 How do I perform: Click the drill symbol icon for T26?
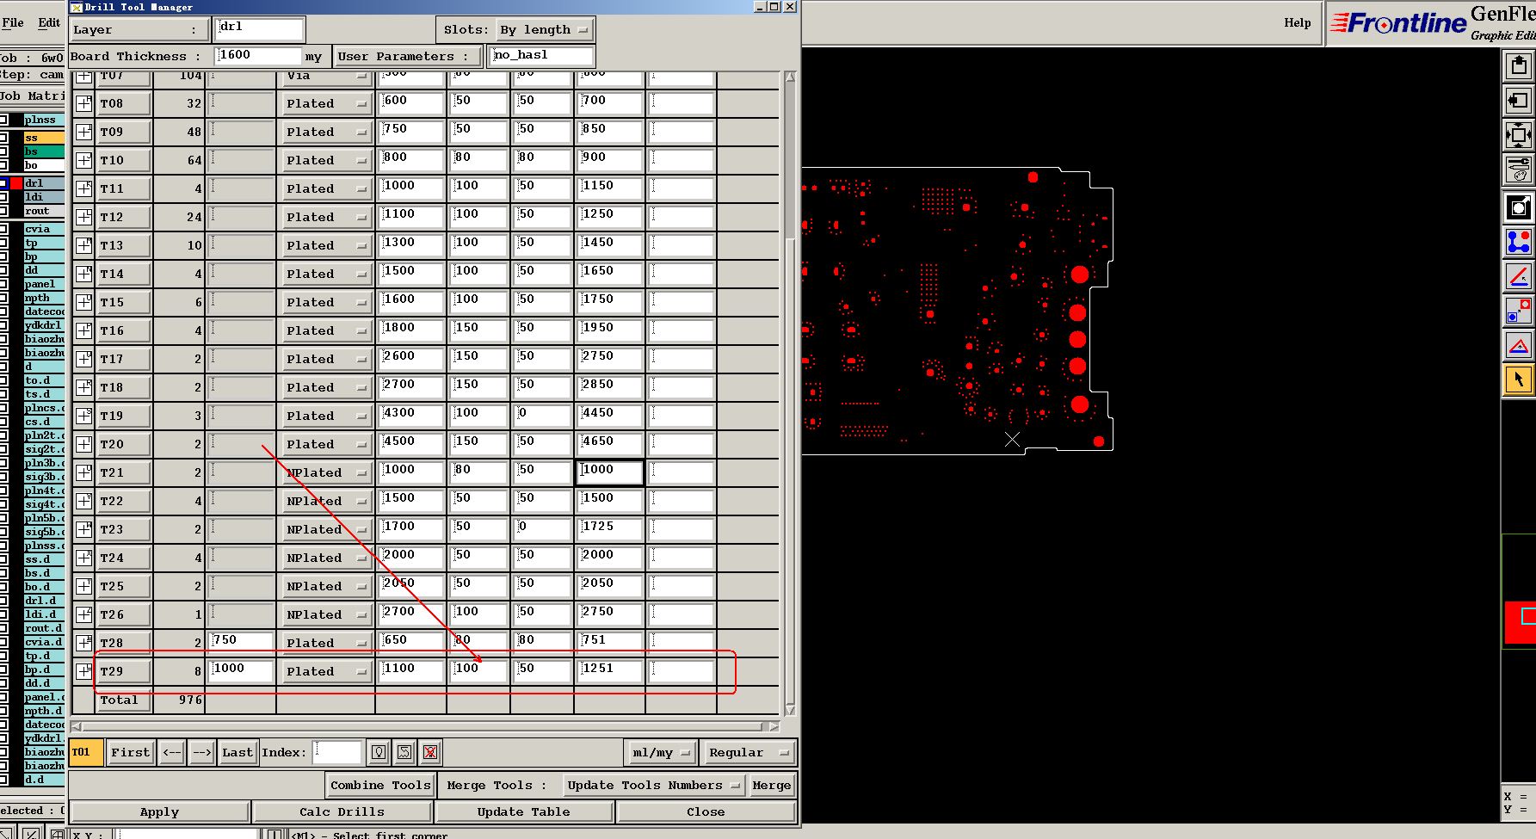(x=83, y=614)
